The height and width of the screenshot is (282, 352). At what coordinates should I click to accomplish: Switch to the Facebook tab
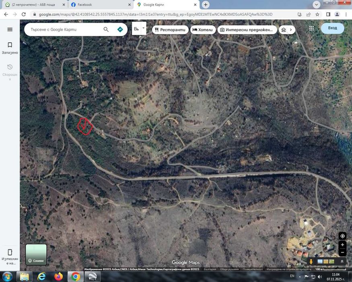[101, 4]
